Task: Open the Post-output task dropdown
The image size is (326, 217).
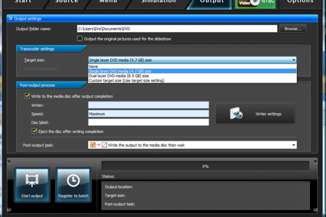Action: point(293,145)
